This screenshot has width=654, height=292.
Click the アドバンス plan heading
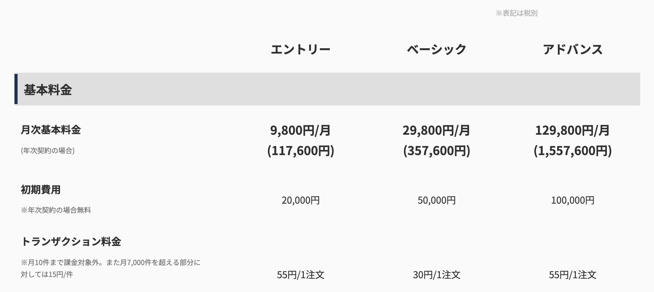tap(573, 50)
